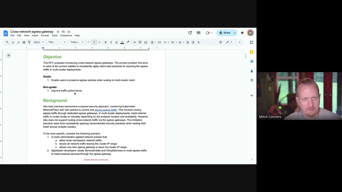Screen dimensions: 342x192
Task: Expand numbered list options arrow
Action: click(184, 42)
